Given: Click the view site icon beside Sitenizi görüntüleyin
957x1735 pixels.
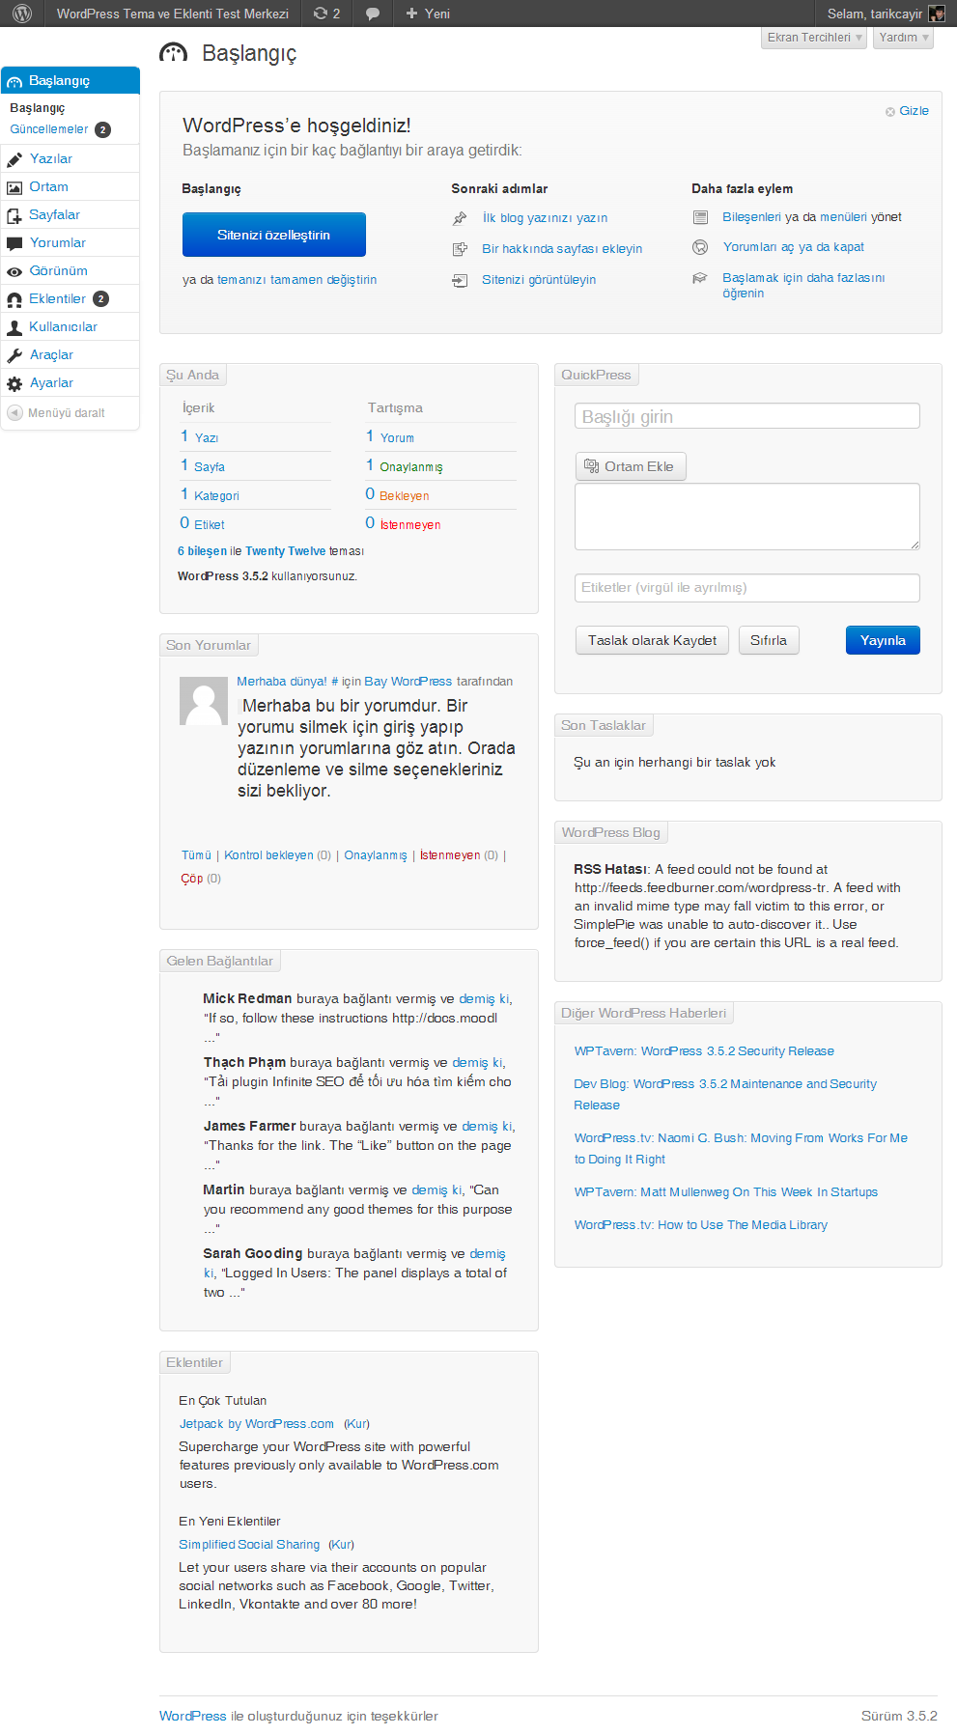Looking at the screenshot, I should click(x=460, y=280).
